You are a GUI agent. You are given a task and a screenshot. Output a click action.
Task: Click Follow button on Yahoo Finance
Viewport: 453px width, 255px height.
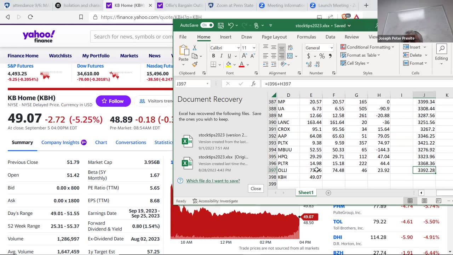(x=113, y=101)
